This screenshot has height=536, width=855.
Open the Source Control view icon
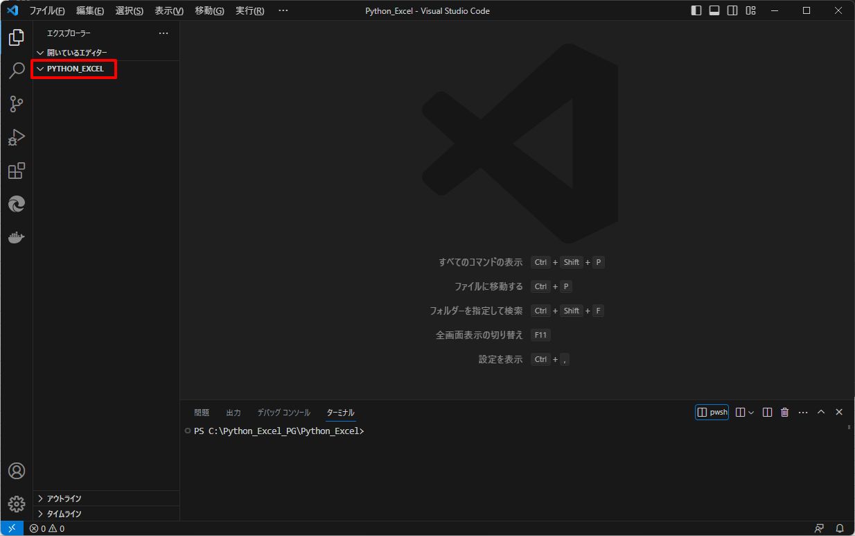coord(17,104)
